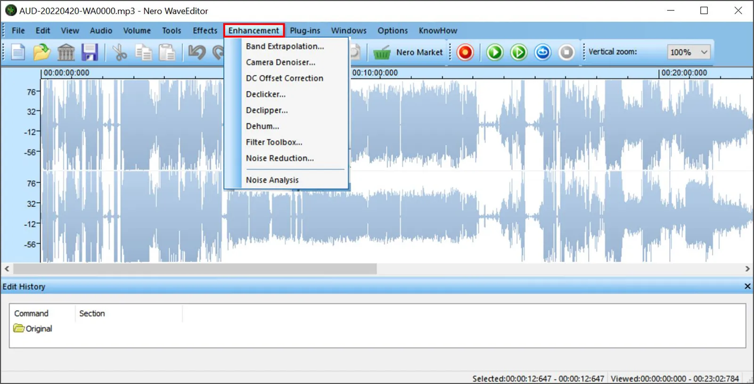Viewport: 754px width, 384px height.
Task: Close the open Enhancement menu
Action: 254,31
